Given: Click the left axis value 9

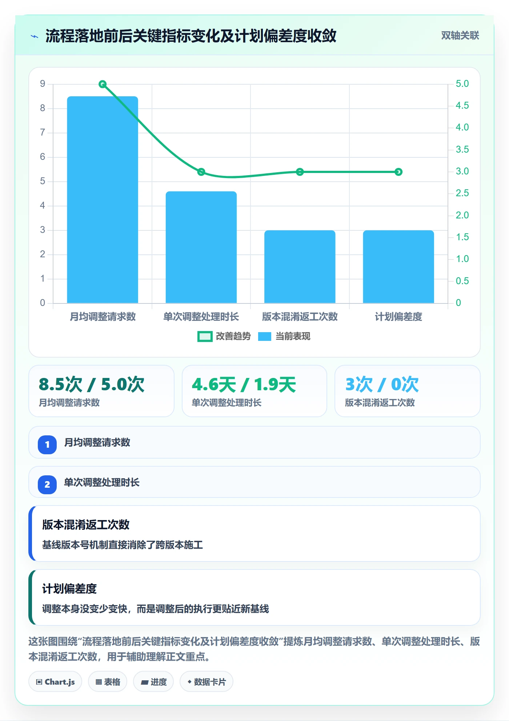Looking at the screenshot, I should [x=43, y=84].
